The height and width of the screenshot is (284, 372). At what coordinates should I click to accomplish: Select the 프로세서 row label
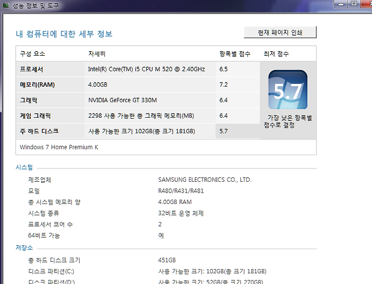(32, 69)
